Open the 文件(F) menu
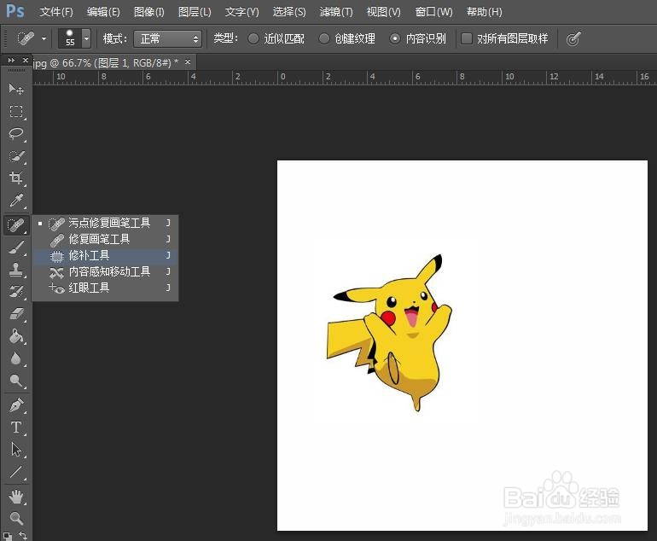Viewport: 657px width, 541px height. [x=56, y=12]
